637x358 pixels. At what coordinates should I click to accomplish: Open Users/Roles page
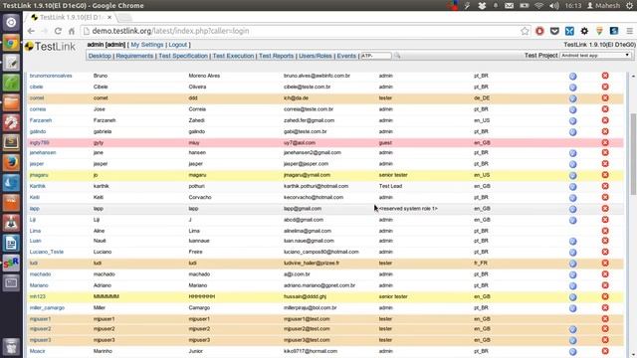[x=316, y=56]
